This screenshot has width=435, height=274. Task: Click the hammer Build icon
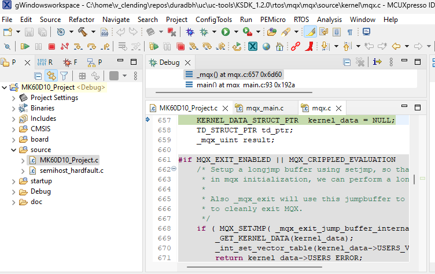tap(82, 32)
